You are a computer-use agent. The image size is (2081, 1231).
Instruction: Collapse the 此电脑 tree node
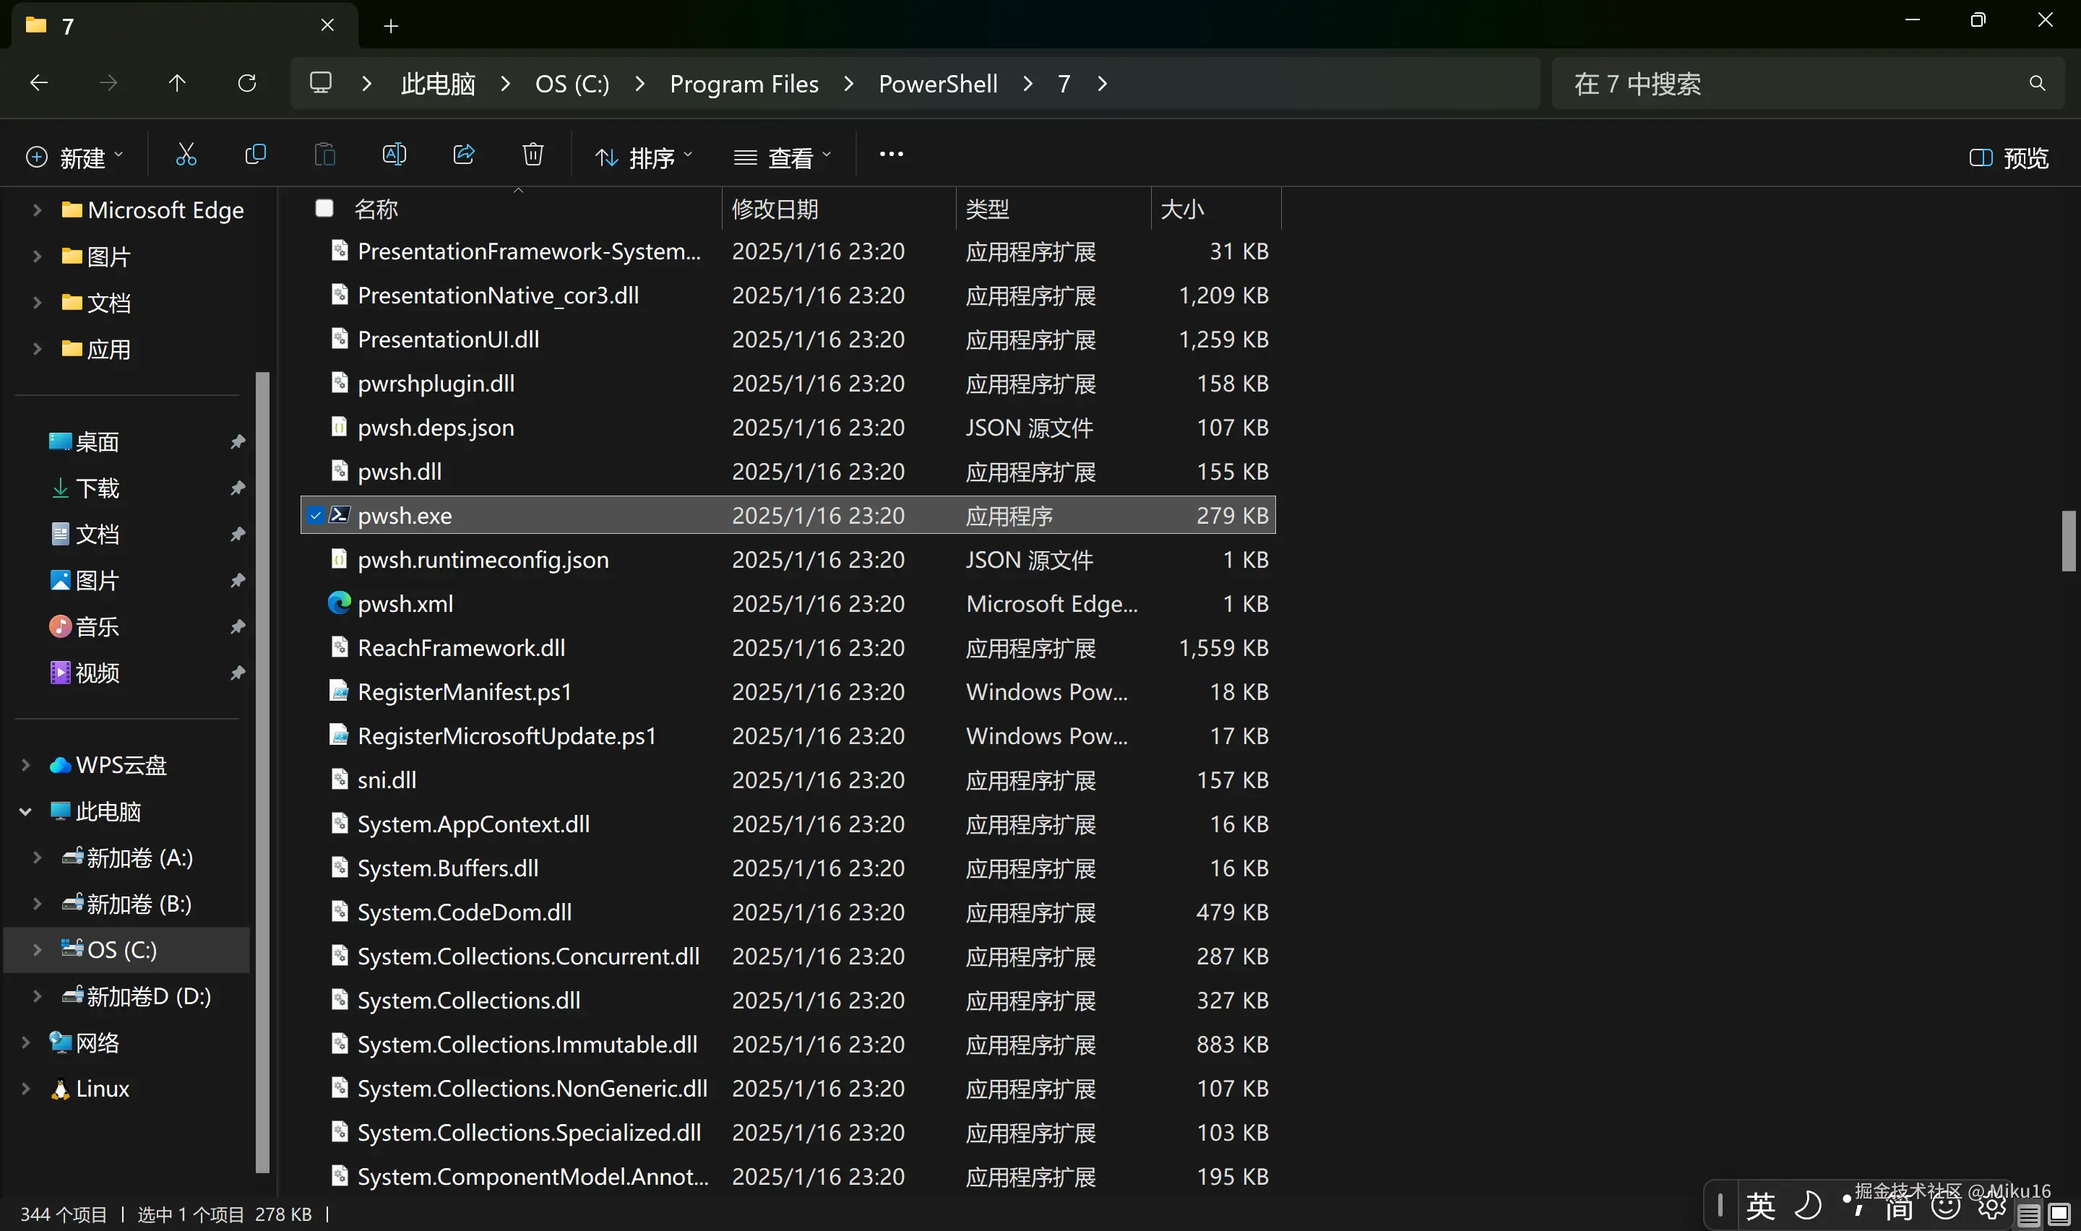[x=26, y=812]
